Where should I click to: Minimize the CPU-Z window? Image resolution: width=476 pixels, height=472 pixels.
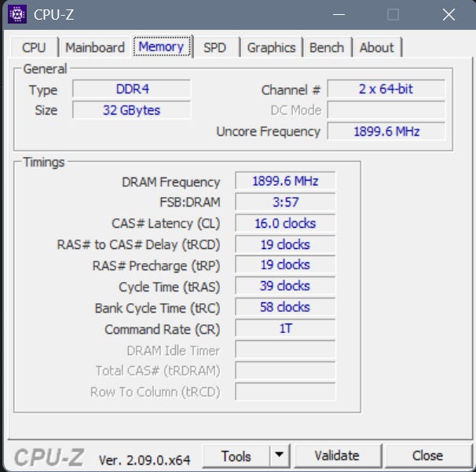coord(339,14)
